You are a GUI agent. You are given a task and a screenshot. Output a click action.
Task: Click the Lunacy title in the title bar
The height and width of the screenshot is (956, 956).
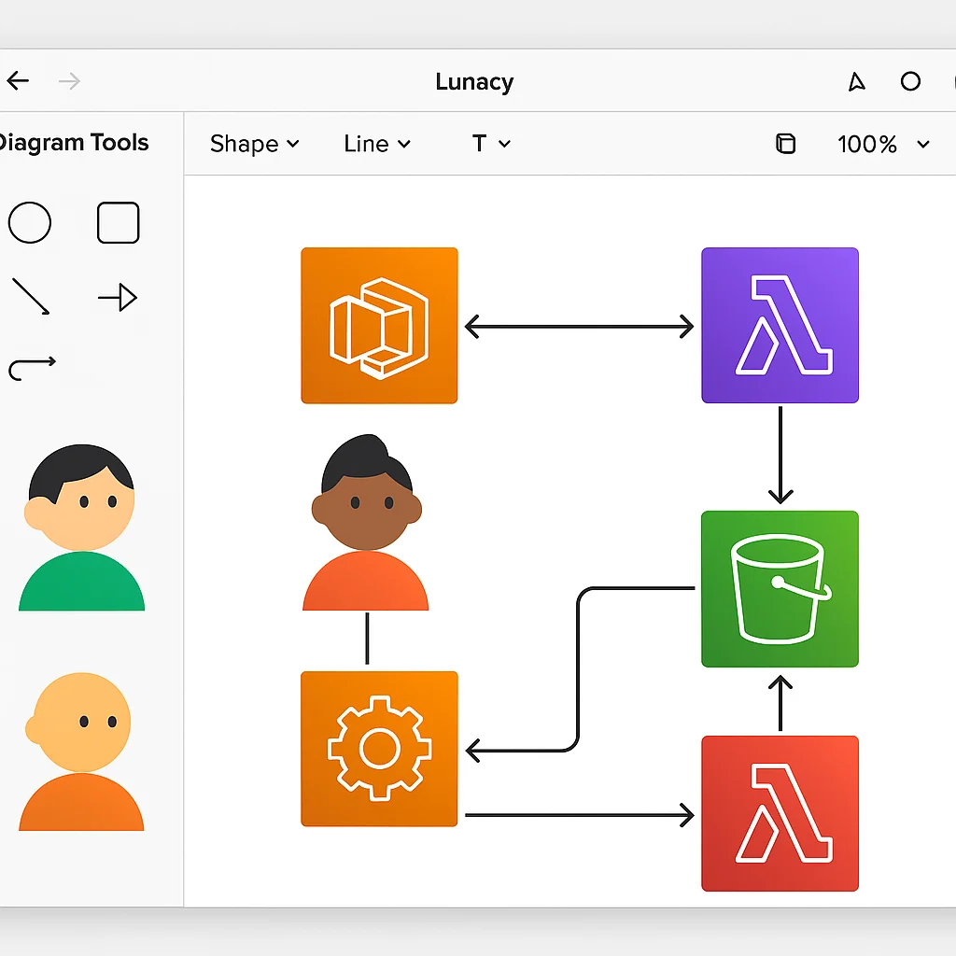[474, 82]
